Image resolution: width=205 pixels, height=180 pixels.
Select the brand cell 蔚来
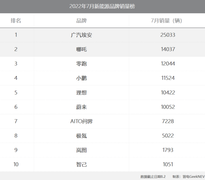(81, 107)
